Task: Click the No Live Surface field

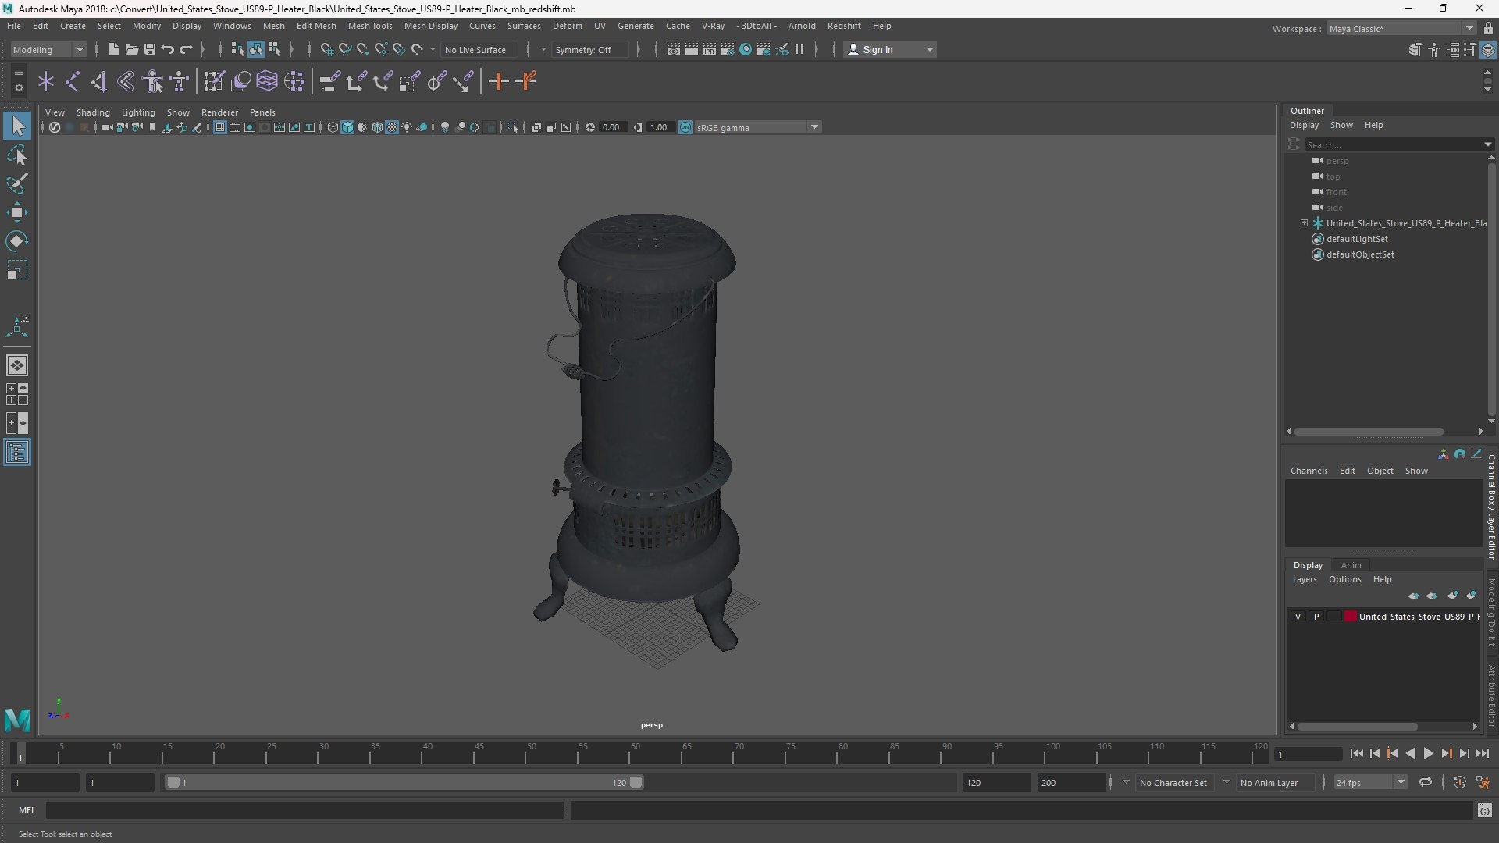Action: 479,49
